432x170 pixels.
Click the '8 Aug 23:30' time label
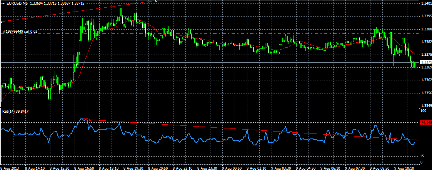(x=208, y=168)
